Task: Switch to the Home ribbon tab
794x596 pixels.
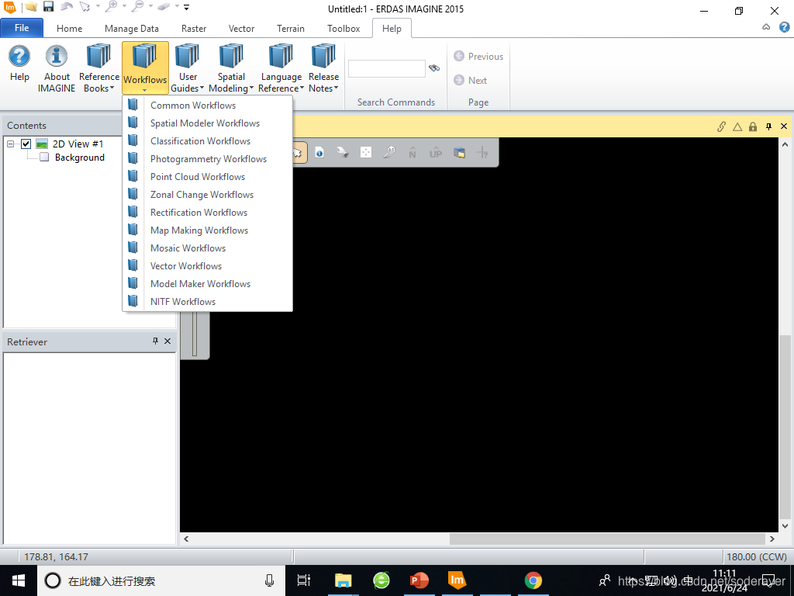Action: 69,29
